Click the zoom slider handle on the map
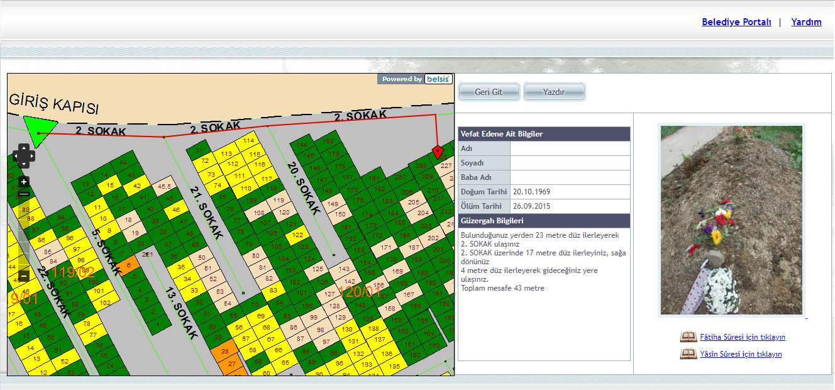Screen dimensions: 835x390 tap(24, 194)
